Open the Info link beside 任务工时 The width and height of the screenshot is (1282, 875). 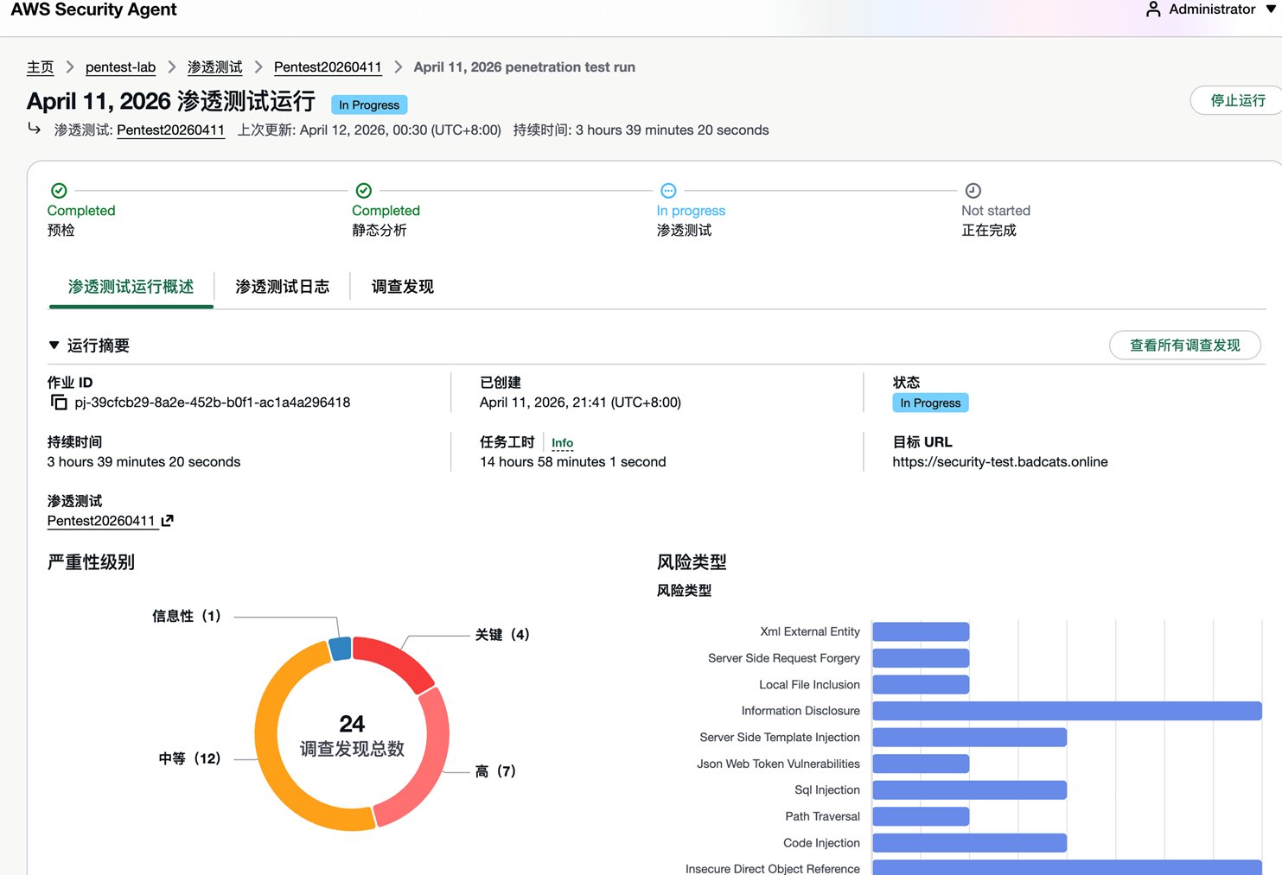(562, 443)
